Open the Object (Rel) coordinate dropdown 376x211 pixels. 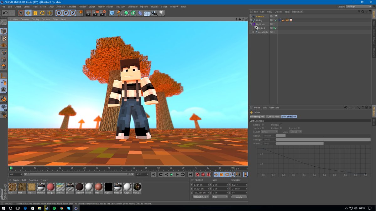[201, 197]
